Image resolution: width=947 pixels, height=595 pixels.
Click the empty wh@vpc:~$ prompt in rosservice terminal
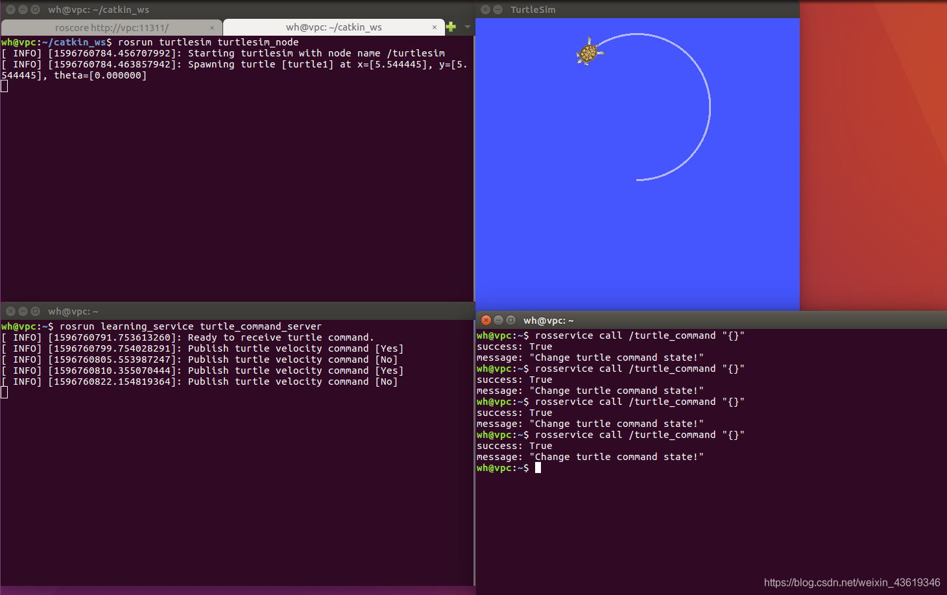point(509,468)
